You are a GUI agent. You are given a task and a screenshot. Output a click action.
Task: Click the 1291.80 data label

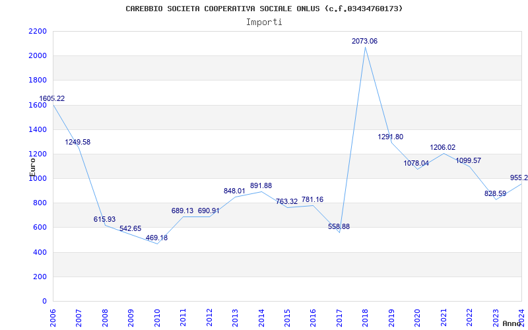coord(391,137)
